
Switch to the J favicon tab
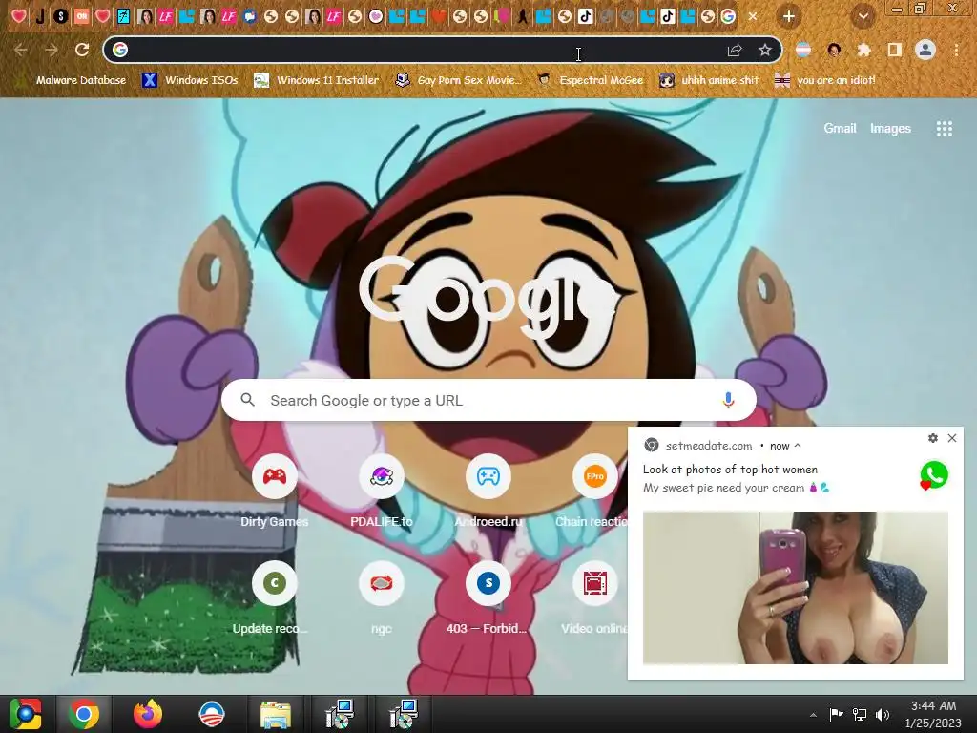coord(40,17)
